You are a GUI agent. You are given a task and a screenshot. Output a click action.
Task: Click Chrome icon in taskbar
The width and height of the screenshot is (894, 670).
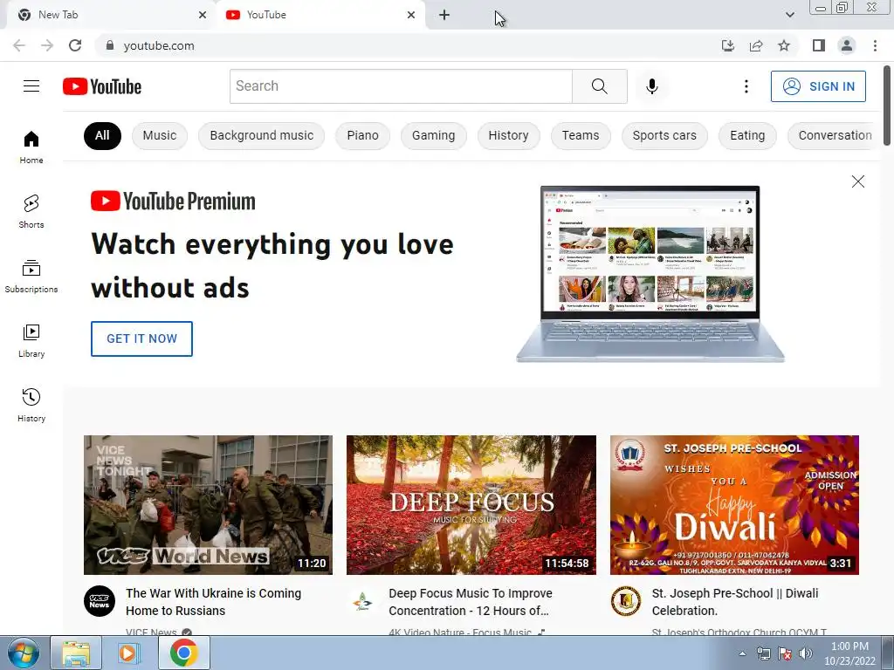[x=183, y=653]
